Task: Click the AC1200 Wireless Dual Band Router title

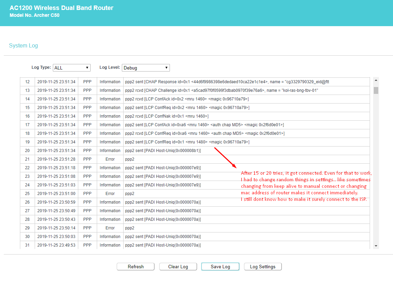Action: pos(61,8)
